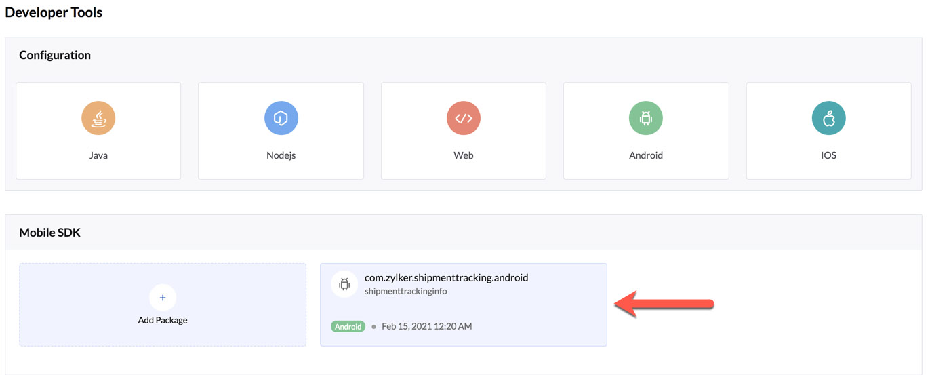Open the Java configuration label

98,155
